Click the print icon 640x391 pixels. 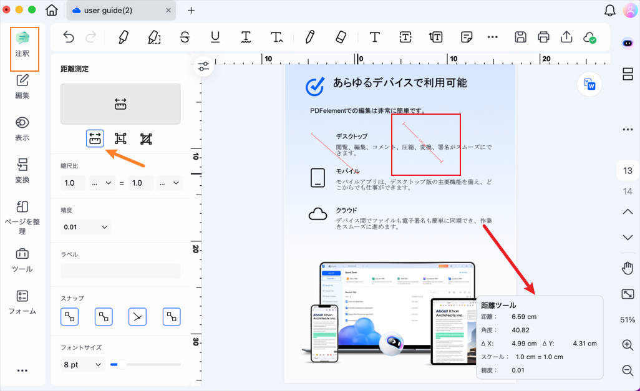click(543, 37)
